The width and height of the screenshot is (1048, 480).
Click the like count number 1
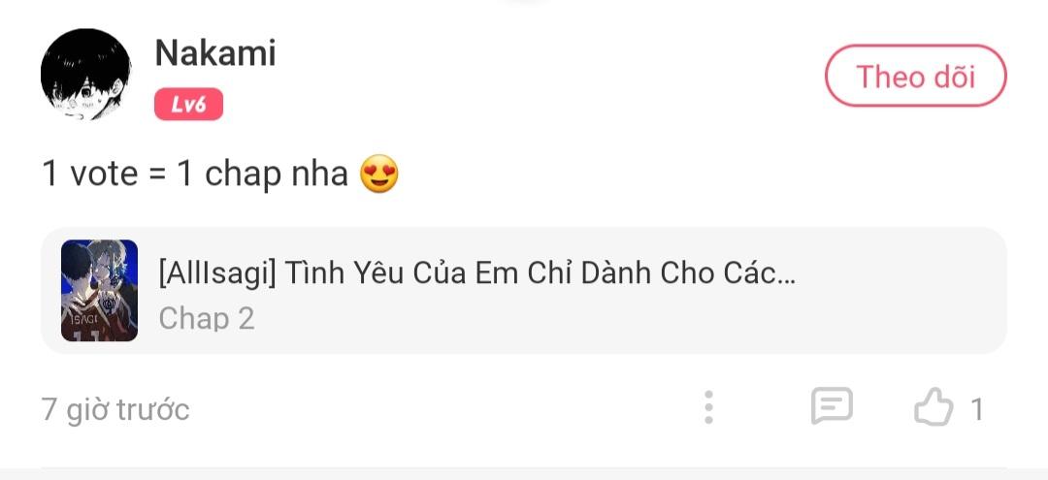click(x=976, y=409)
